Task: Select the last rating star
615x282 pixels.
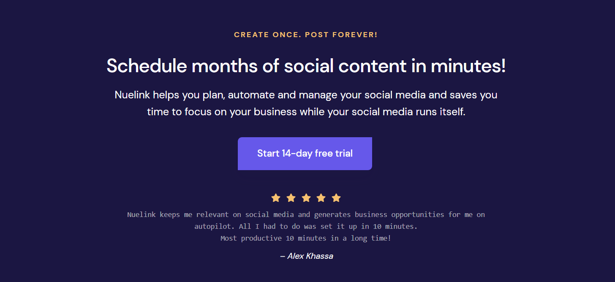Action: 336,198
